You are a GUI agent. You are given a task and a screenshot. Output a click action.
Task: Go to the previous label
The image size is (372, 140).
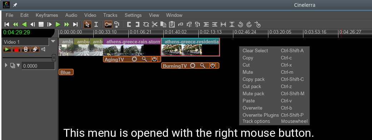tap(189, 24)
